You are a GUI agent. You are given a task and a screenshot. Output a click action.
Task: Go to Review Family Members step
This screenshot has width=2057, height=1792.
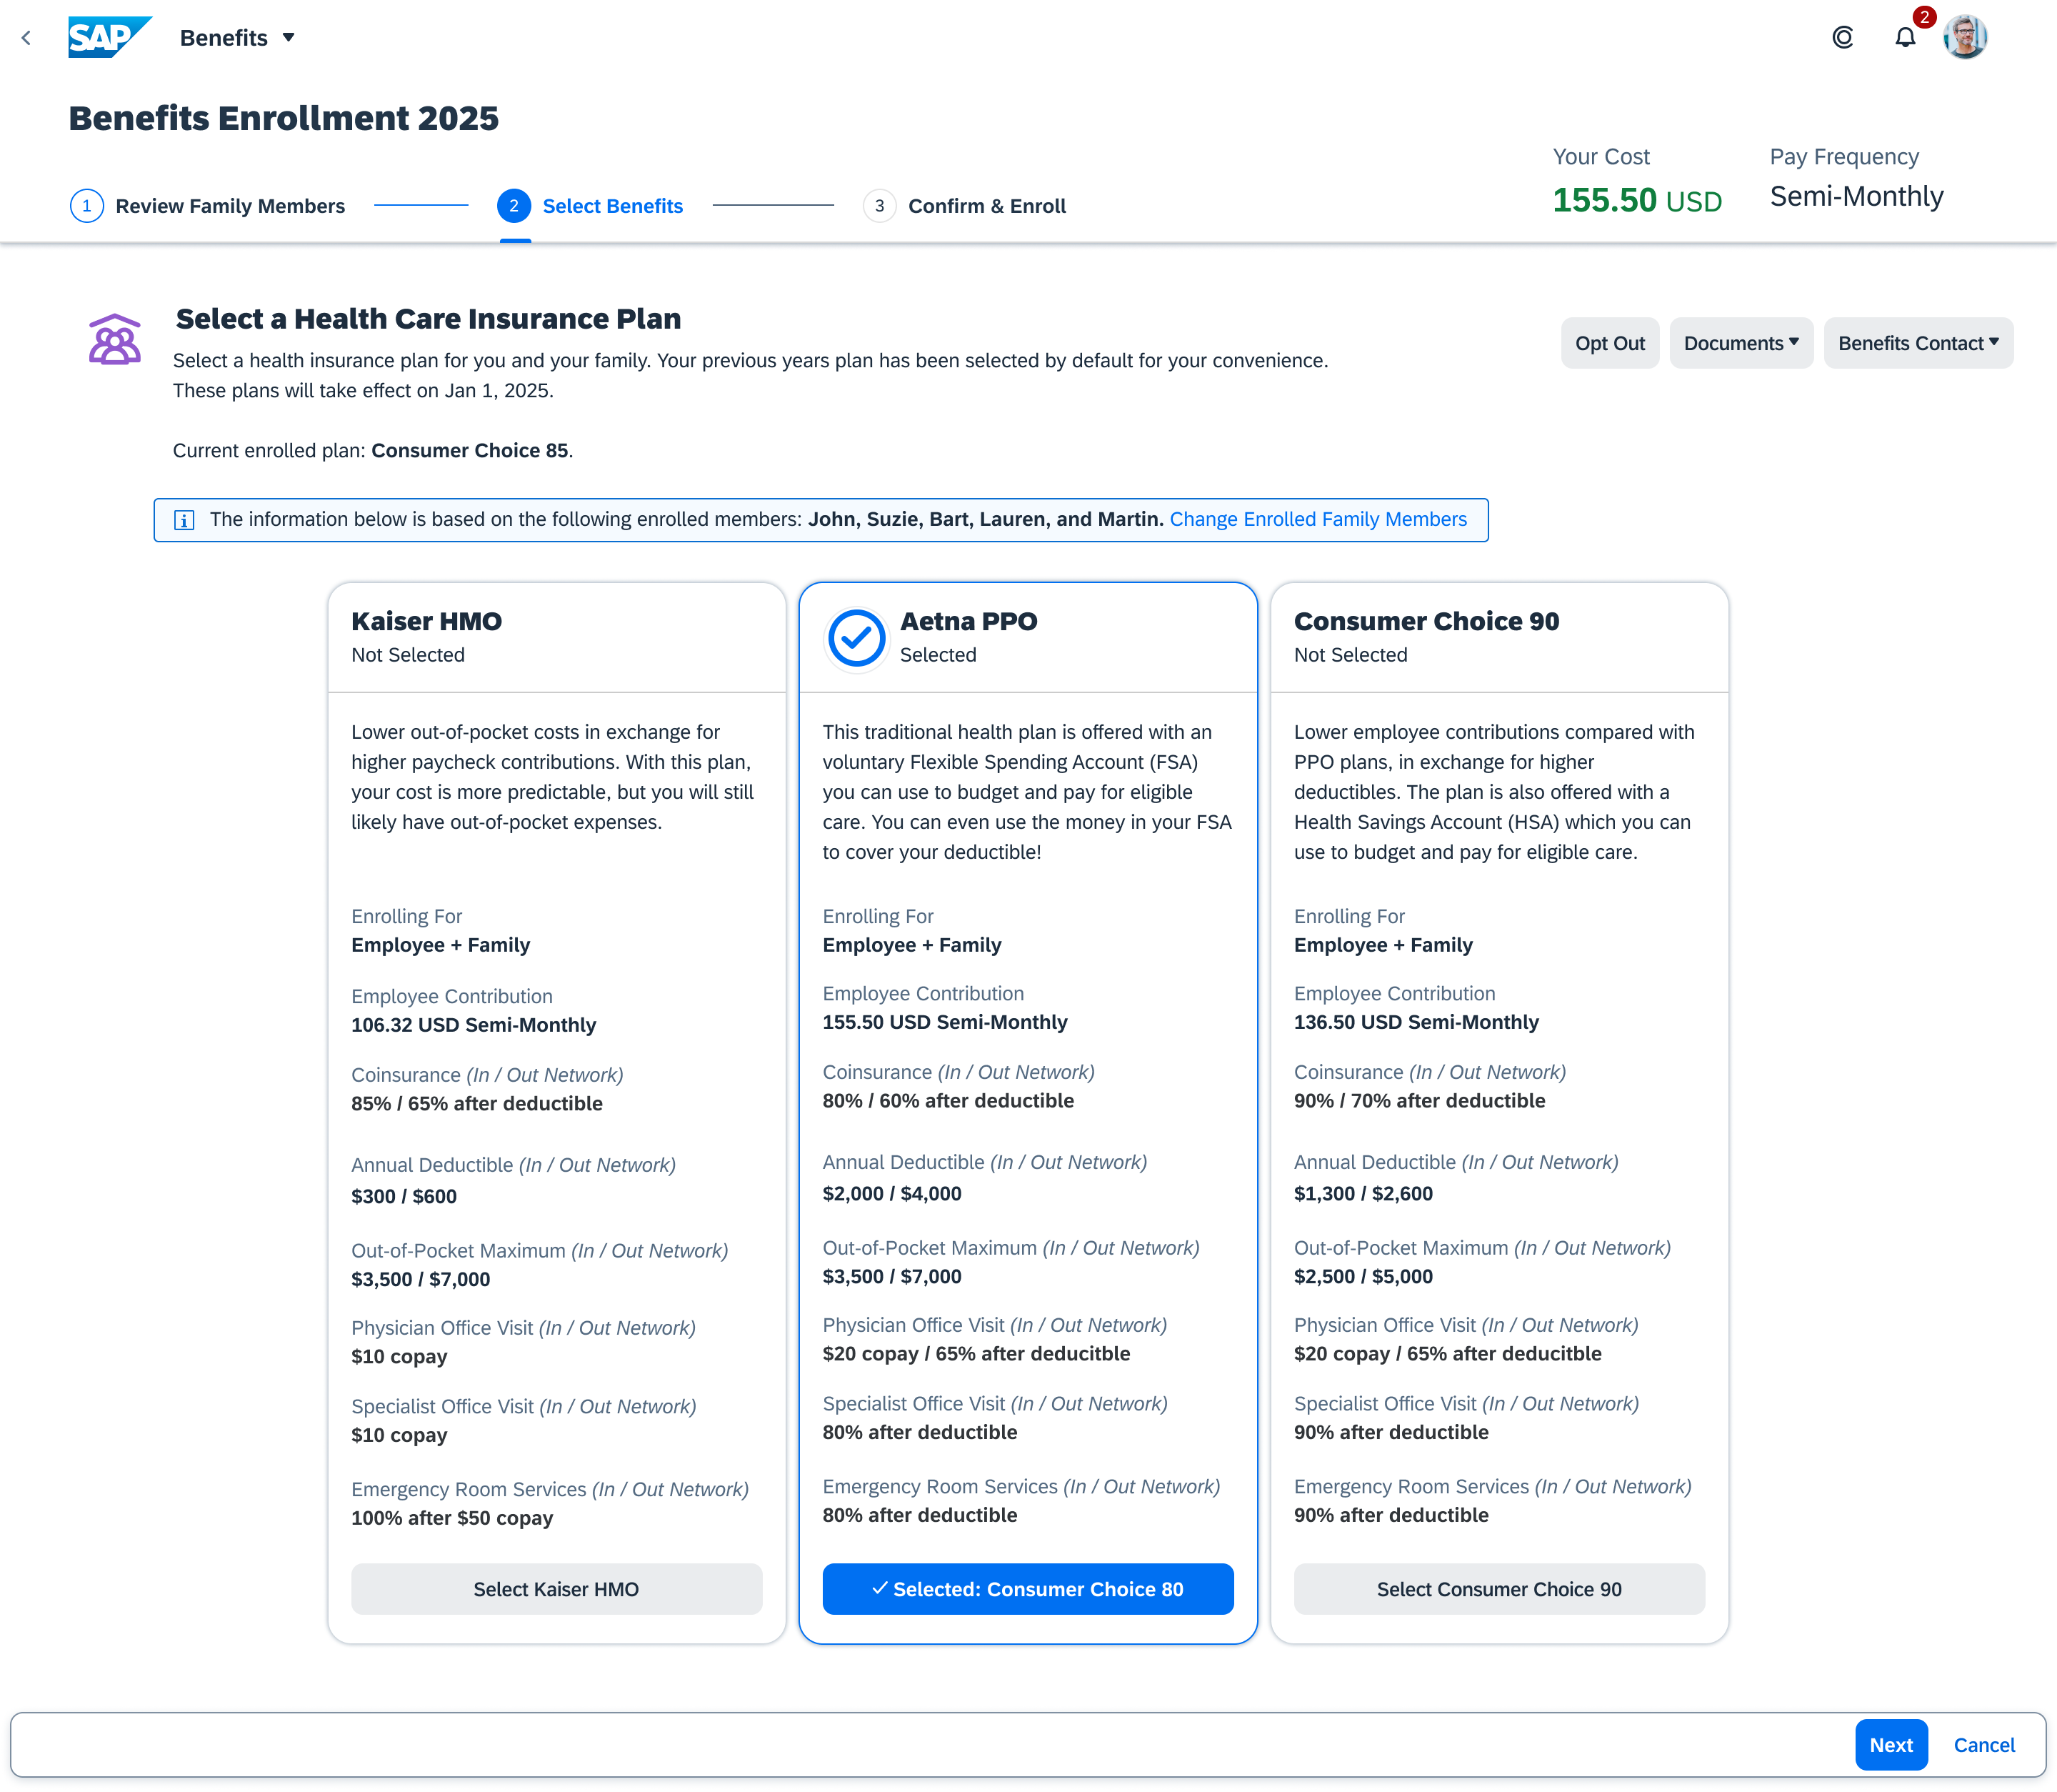click(230, 206)
